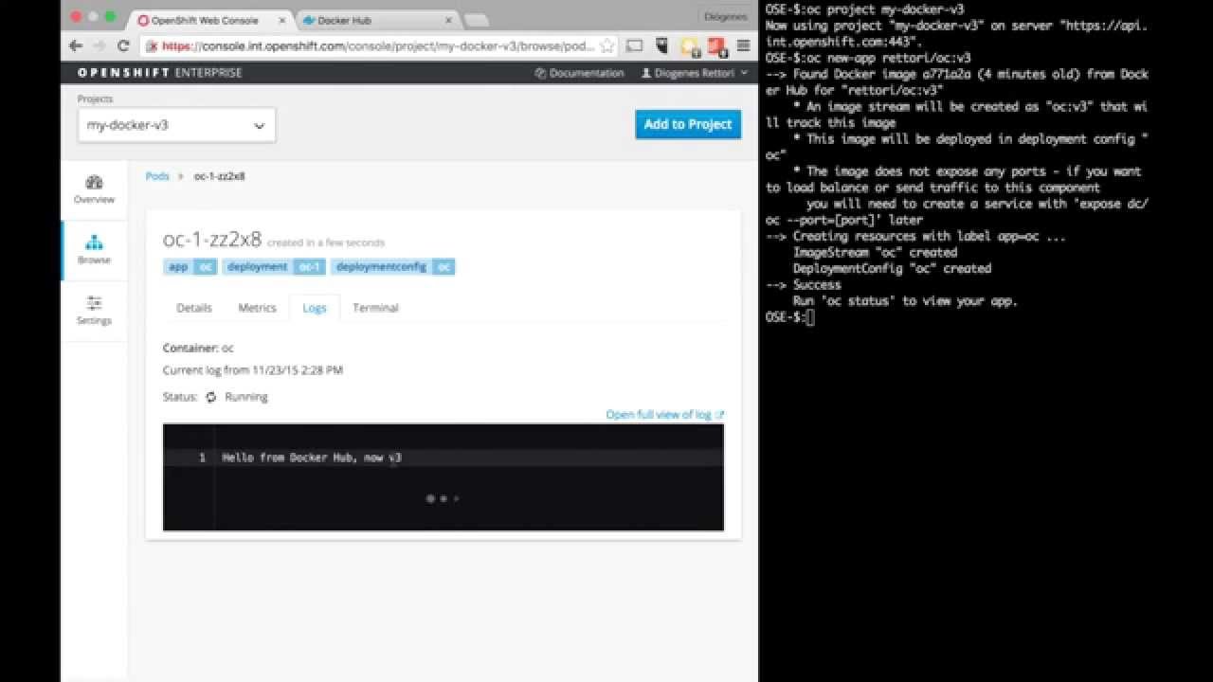
Task: Close the Docker Hub tab
Action: [x=446, y=19]
